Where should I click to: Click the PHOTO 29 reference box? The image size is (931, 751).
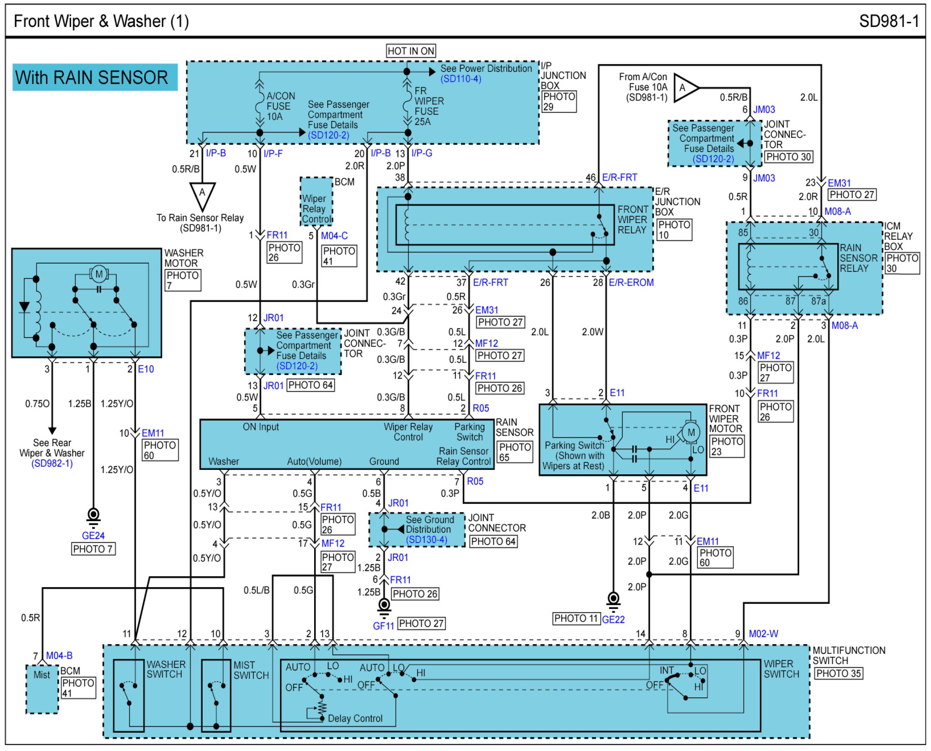pyautogui.click(x=558, y=102)
